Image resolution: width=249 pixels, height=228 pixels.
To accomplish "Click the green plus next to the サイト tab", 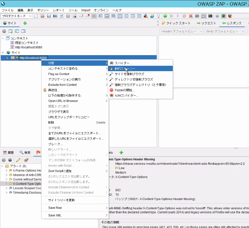I will click(x=25, y=23).
